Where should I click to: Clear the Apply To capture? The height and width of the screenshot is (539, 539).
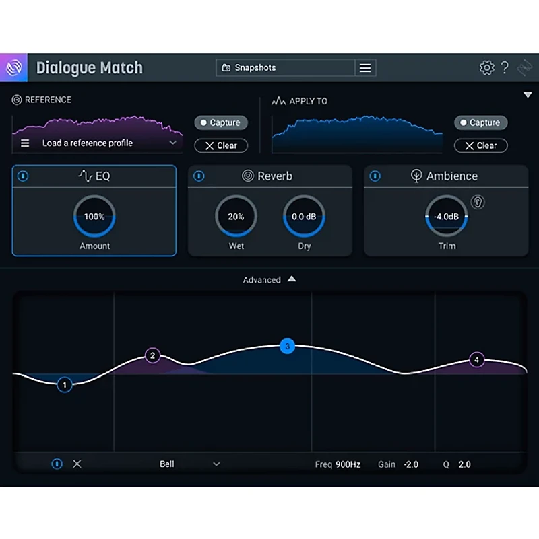pyautogui.click(x=480, y=145)
